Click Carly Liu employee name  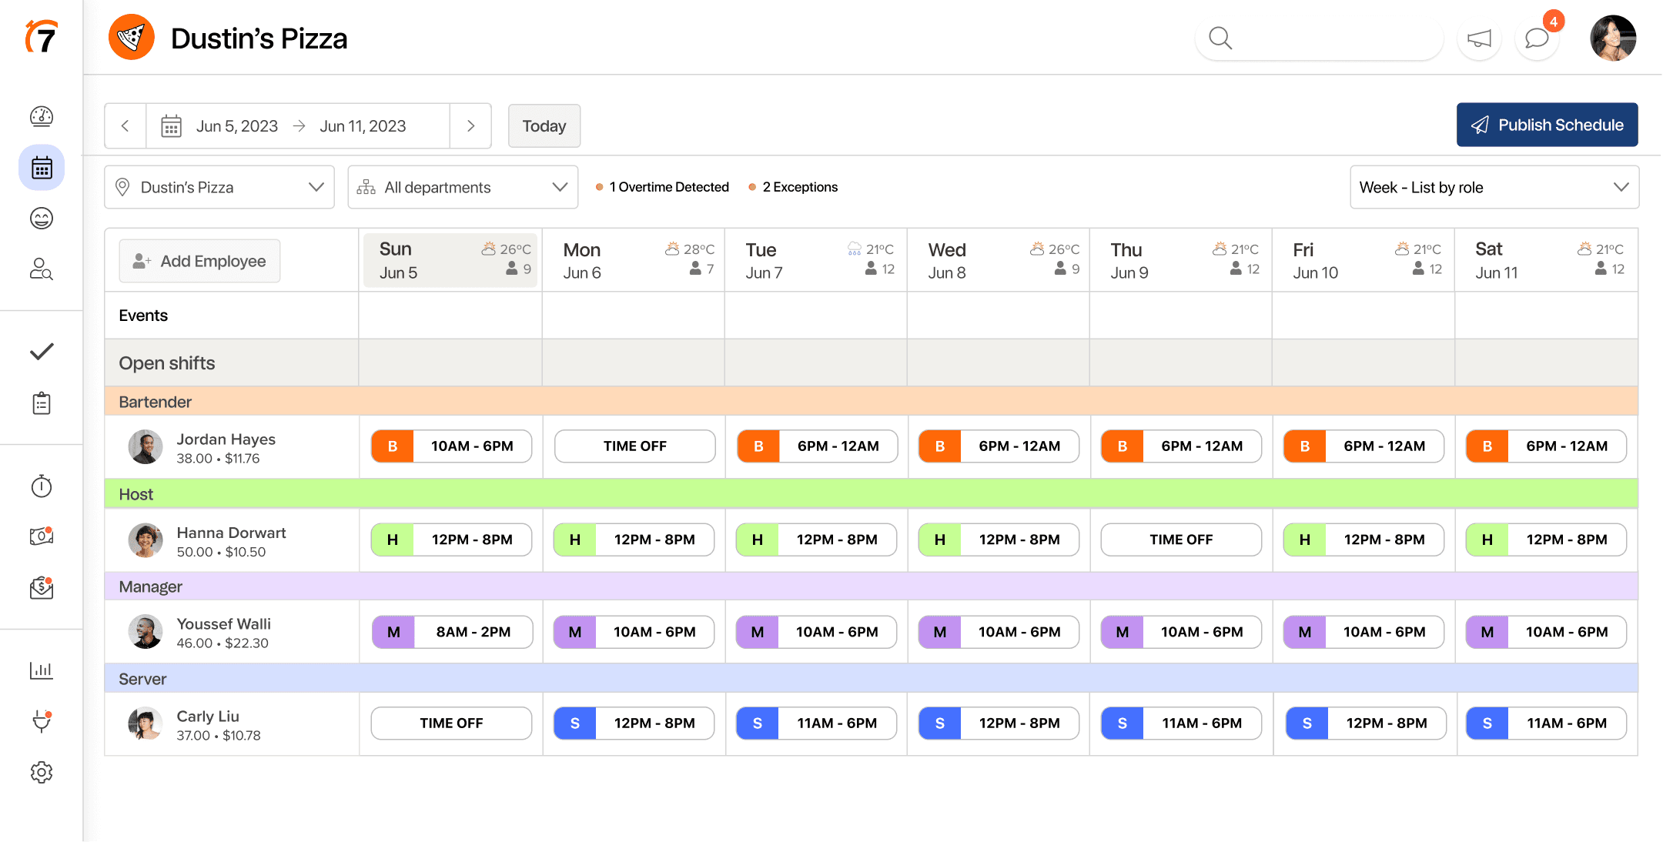[x=208, y=716]
